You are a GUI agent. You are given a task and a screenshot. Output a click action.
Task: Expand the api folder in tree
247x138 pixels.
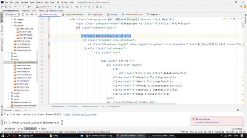[9, 53]
